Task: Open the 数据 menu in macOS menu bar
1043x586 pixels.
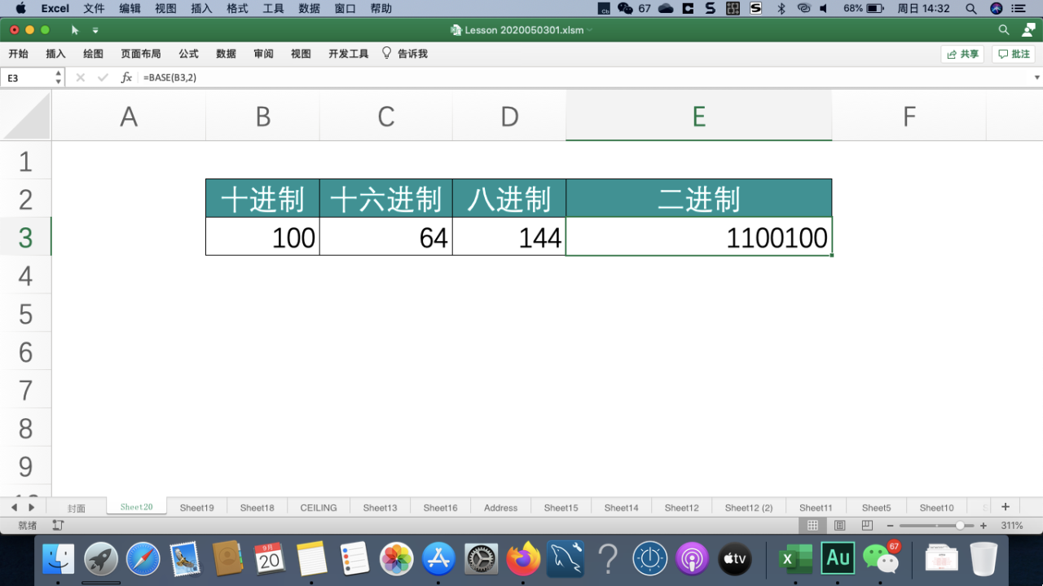Action: click(310, 9)
